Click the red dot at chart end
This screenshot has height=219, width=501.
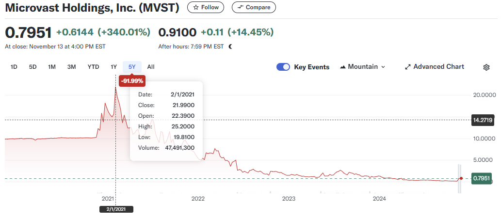point(461,178)
